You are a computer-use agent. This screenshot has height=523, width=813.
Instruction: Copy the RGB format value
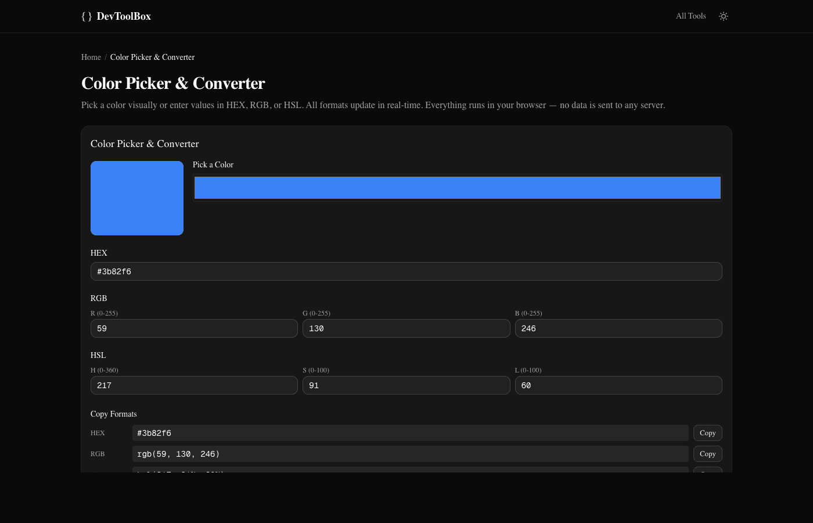[707, 454]
